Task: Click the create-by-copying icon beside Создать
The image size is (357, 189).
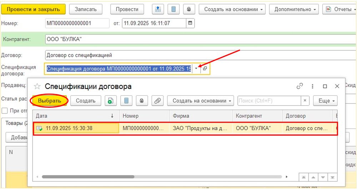Action: coord(111,101)
